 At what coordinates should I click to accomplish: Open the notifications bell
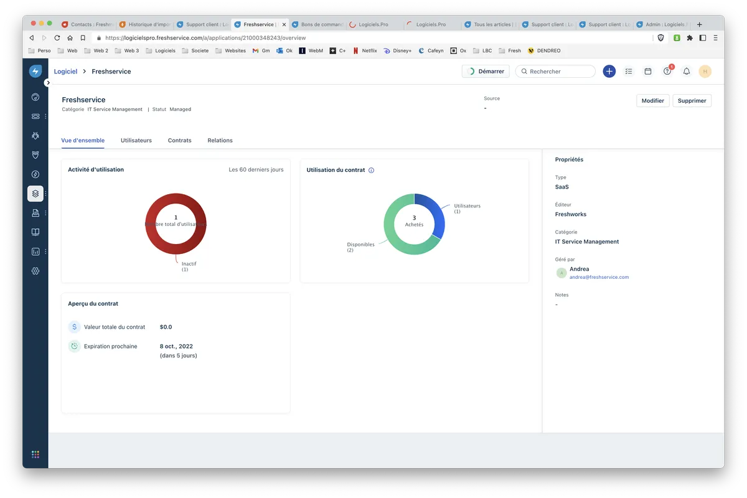coord(687,72)
